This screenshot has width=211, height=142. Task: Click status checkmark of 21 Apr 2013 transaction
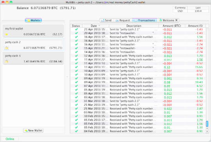tap(76, 29)
